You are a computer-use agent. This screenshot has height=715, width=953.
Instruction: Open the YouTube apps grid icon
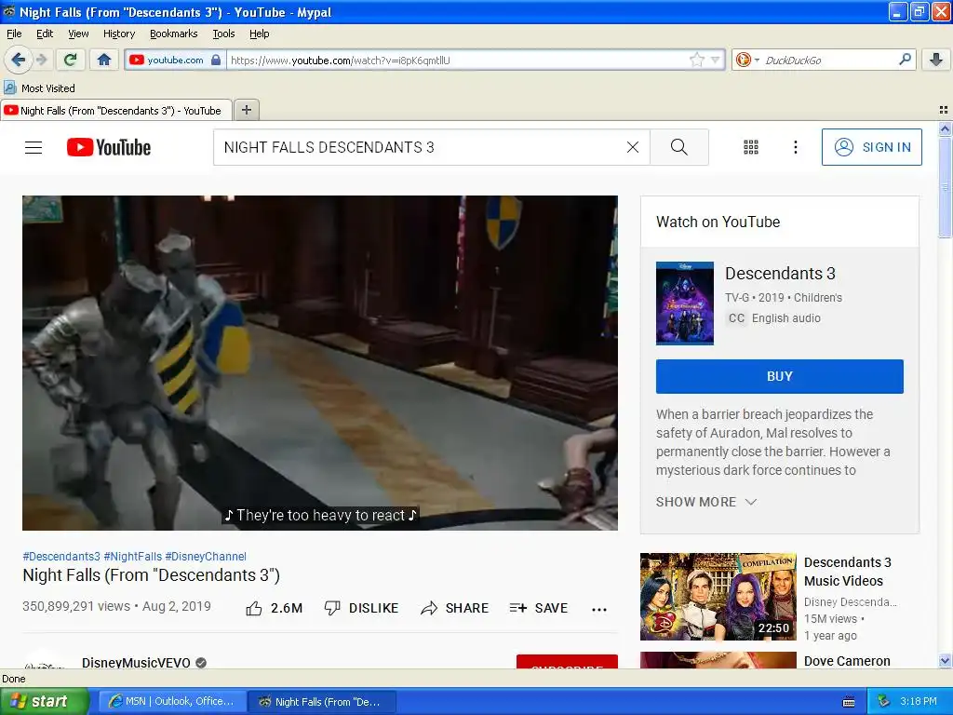coord(751,147)
